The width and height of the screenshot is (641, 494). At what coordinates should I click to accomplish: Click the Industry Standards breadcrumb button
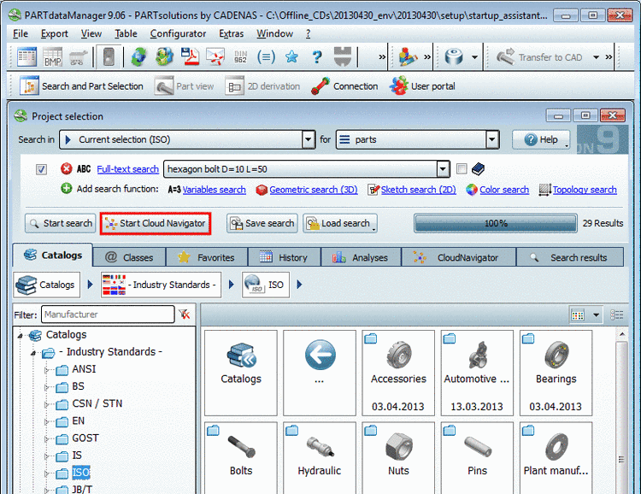pyautogui.click(x=161, y=285)
